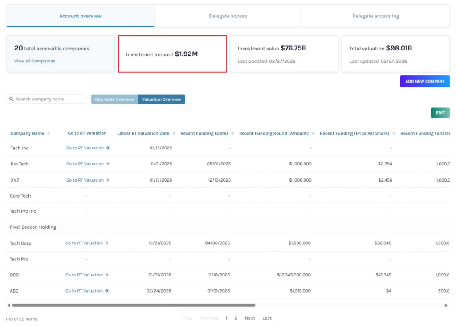Sort by Latest RT Valuation Date
Viewport: 456px width, 326px height.
click(174, 133)
